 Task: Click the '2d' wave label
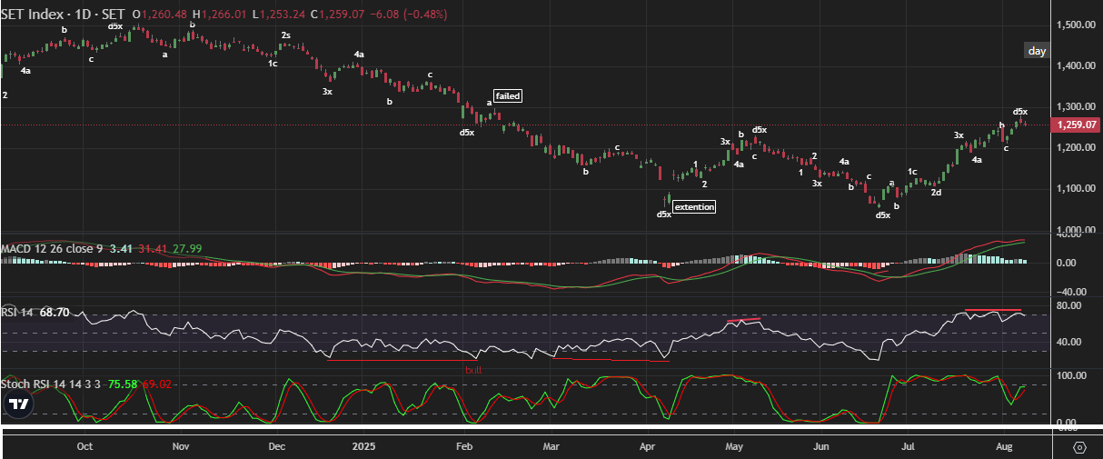(x=936, y=192)
